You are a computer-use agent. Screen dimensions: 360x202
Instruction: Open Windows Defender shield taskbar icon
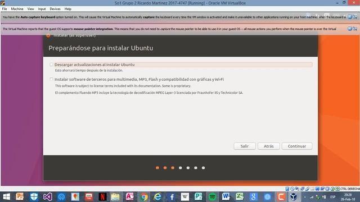(x=34, y=197)
